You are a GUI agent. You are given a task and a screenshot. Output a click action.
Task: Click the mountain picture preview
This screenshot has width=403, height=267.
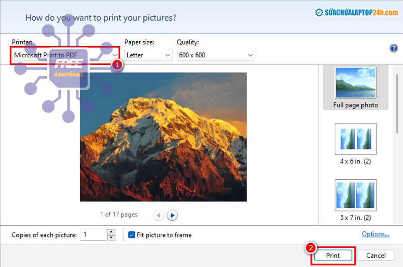coord(163,137)
